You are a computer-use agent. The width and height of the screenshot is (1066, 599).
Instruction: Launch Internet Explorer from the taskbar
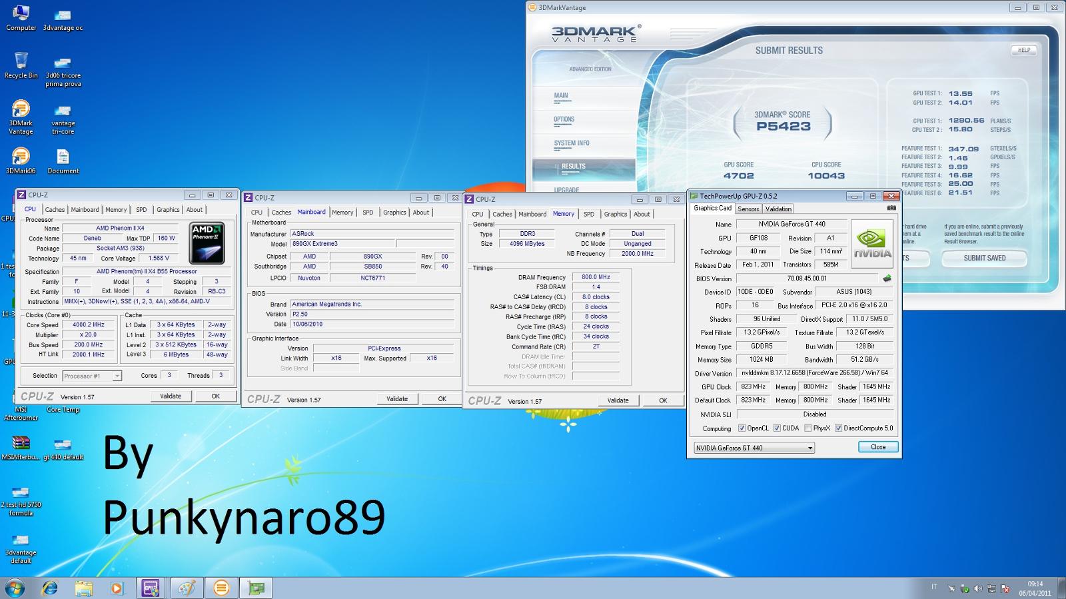tap(49, 588)
